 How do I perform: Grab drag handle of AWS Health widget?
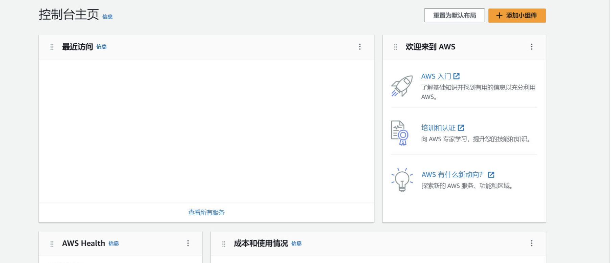52,244
